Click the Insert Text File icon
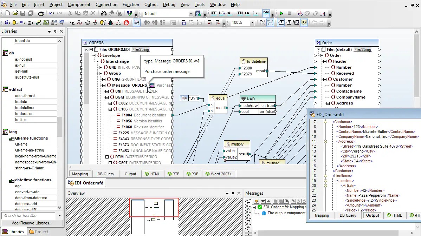This screenshot has width=421, height=236. (31, 22)
